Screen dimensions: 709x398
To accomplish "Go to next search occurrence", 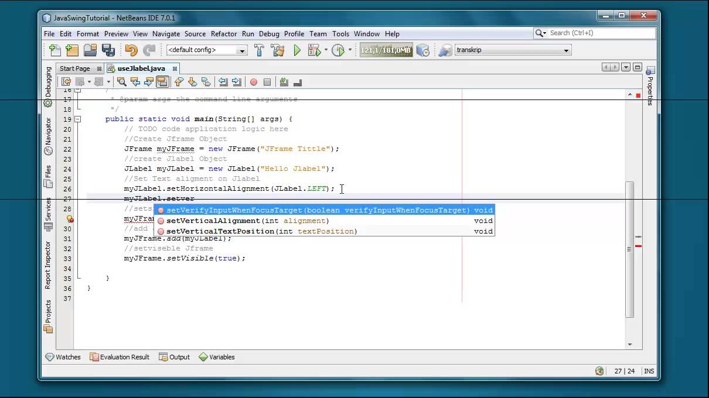I will click(149, 82).
